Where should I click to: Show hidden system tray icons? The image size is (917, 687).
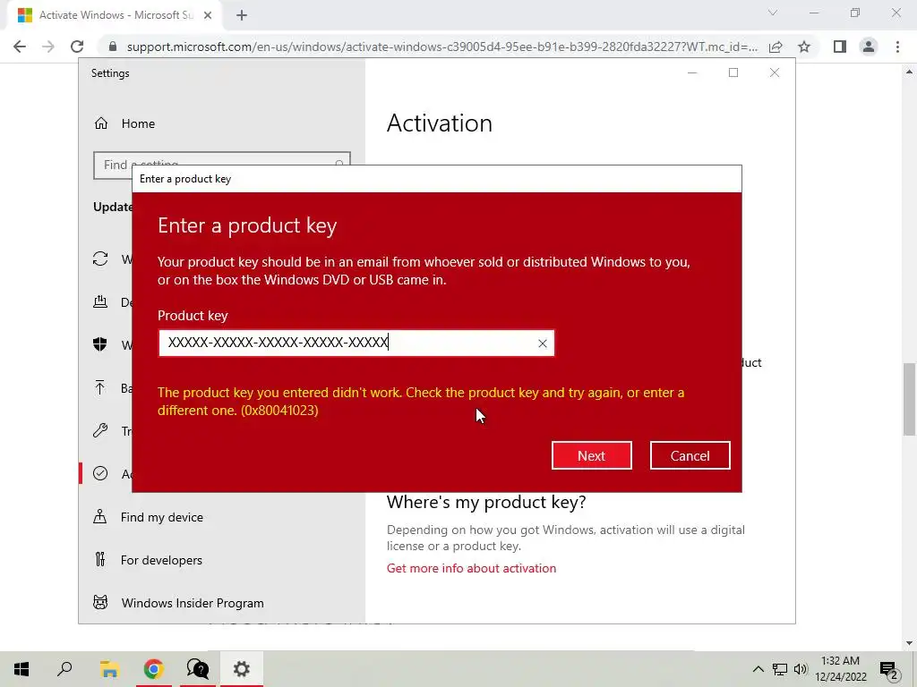coord(758,669)
